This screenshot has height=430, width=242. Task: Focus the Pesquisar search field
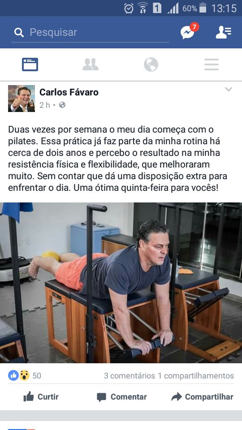[x=90, y=33]
